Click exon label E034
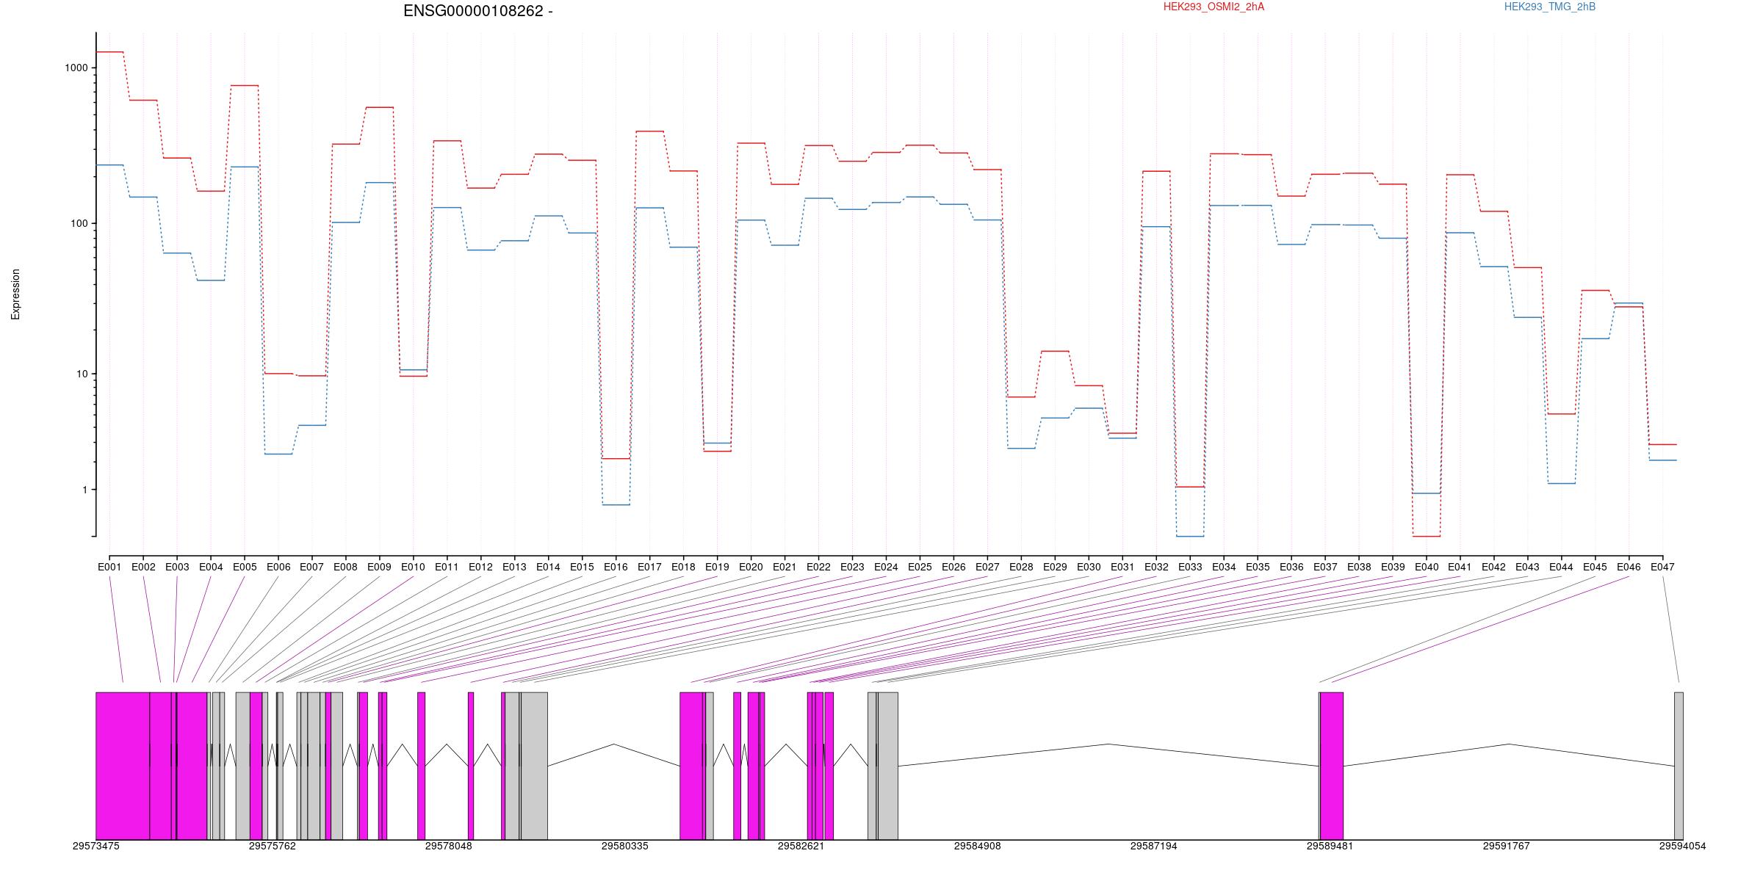 [1225, 567]
